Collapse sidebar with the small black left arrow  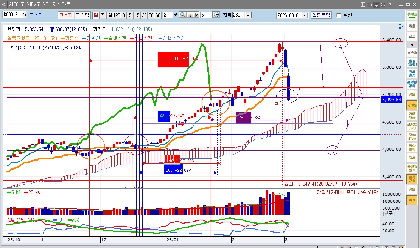pos(412,44)
